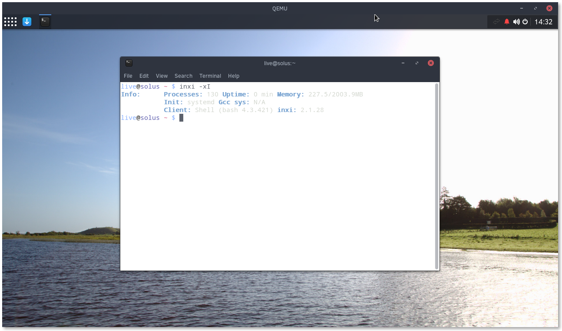Open the red notification bell

(x=507, y=22)
